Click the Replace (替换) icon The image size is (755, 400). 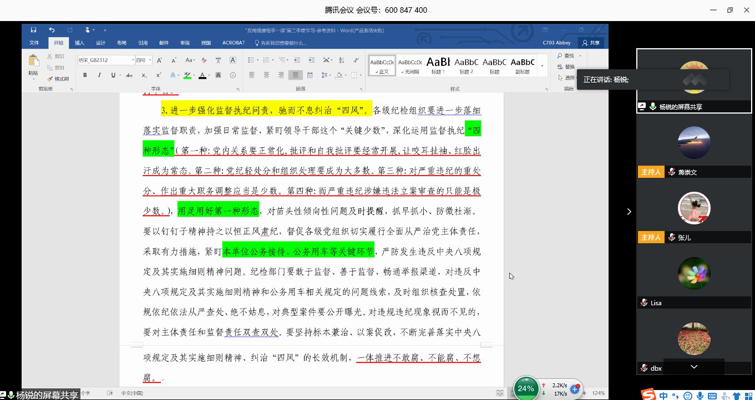(566, 66)
